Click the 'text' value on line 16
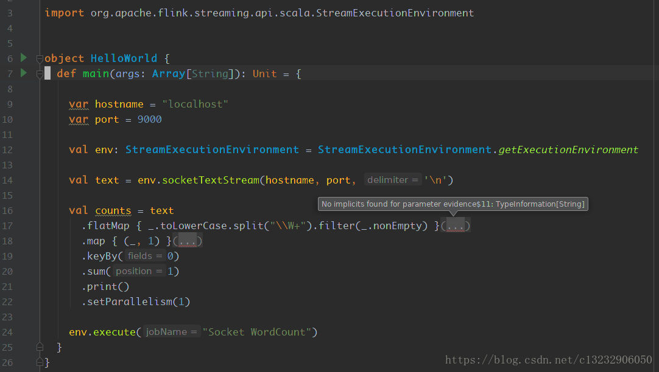The height and width of the screenshot is (372, 659). pyautogui.click(x=162, y=210)
